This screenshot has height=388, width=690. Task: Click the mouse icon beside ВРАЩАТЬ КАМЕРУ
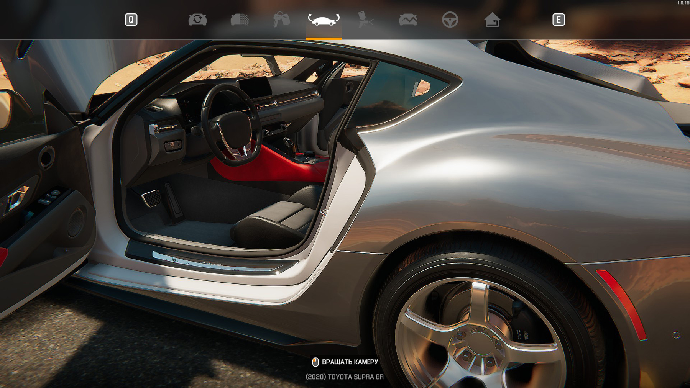coord(315,362)
